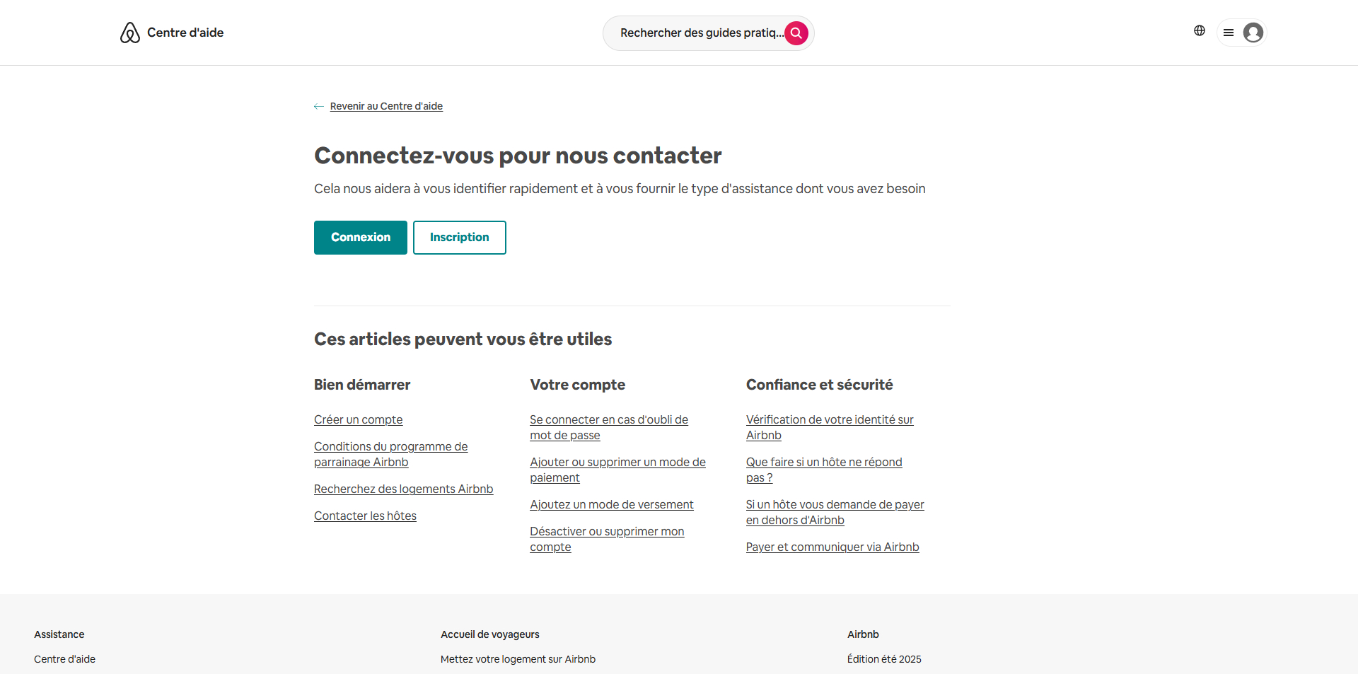This screenshot has height=674, width=1358.
Task: Open Contacter les hôtes article
Action: pos(365,516)
